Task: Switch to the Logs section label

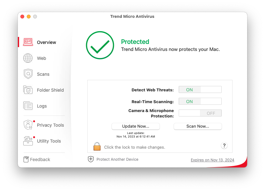Action: tap(42, 106)
